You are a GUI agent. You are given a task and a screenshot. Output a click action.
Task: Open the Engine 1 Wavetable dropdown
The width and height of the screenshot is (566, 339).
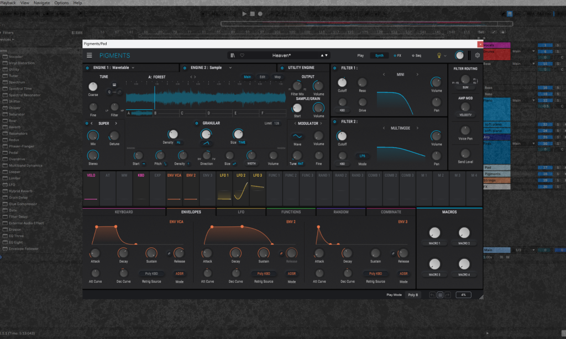click(x=133, y=67)
